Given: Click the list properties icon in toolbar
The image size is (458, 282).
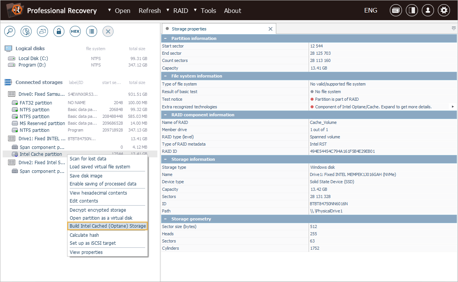Looking at the screenshot, I should [91, 32].
